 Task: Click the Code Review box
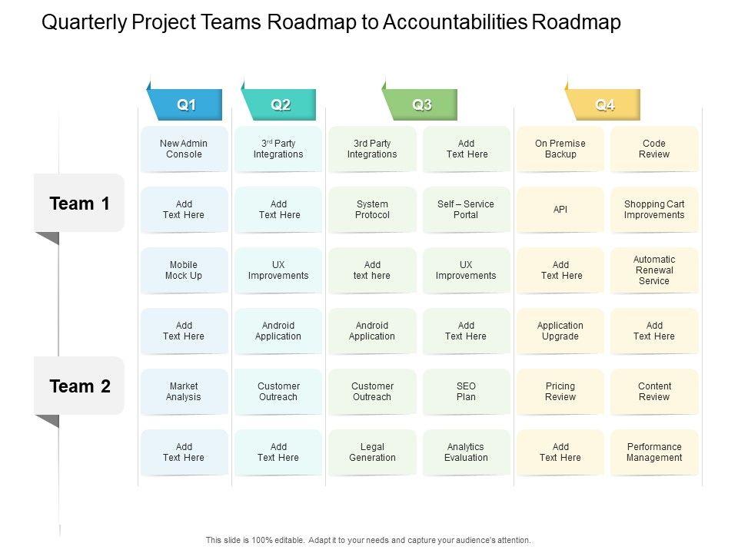pos(654,149)
